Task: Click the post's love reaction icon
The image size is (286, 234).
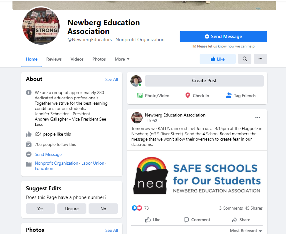Action: pyautogui.click(x=139, y=208)
